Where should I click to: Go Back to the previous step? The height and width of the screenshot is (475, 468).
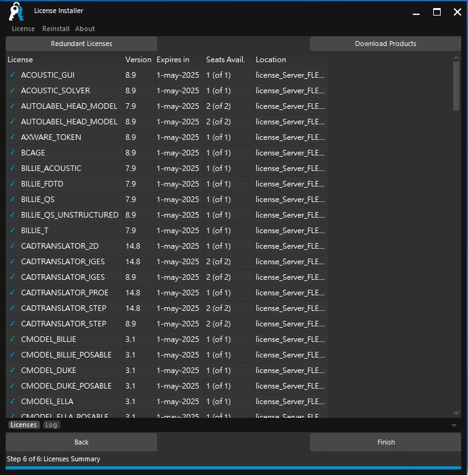[81, 442]
